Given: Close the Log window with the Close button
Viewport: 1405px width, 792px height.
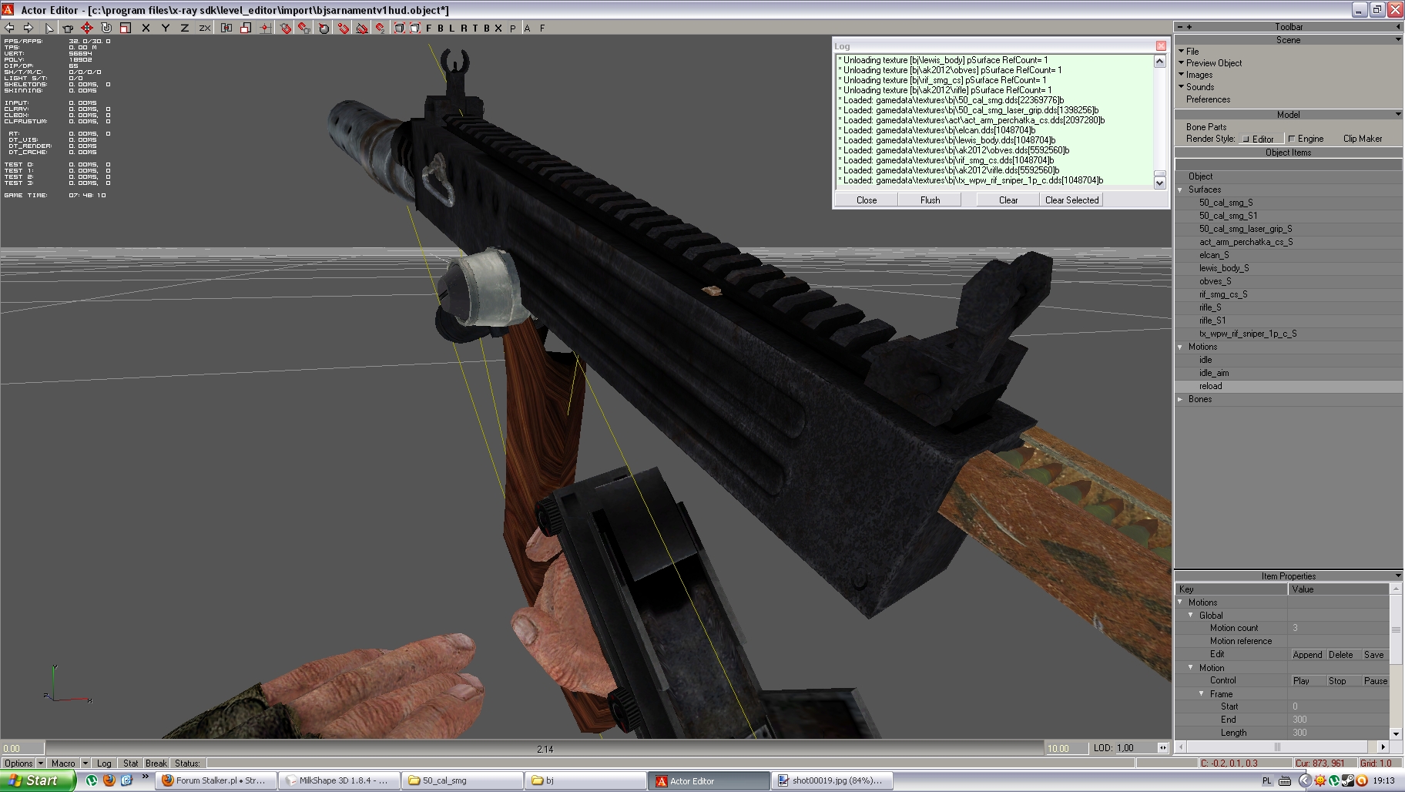Looking at the screenshot, I should click(867, 200).
